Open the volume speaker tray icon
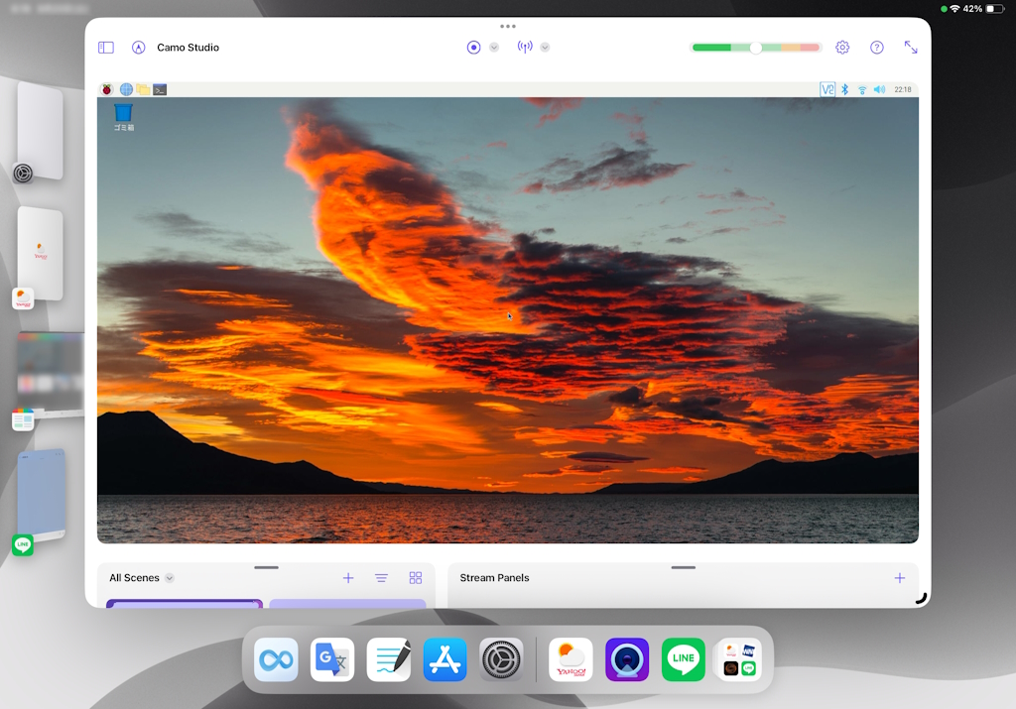Image resolution: width=1016 pixels, height=709 pixels. point(879,89)
